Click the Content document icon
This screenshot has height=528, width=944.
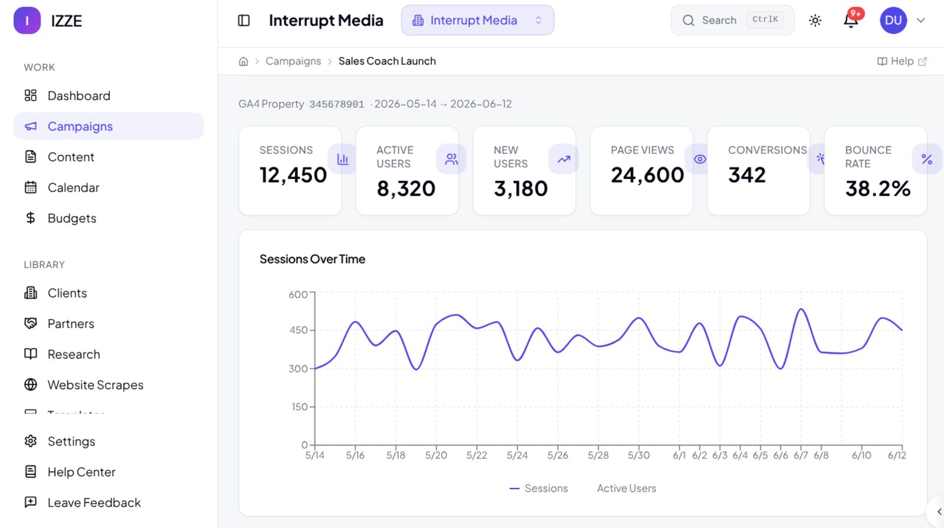point(31,157)
